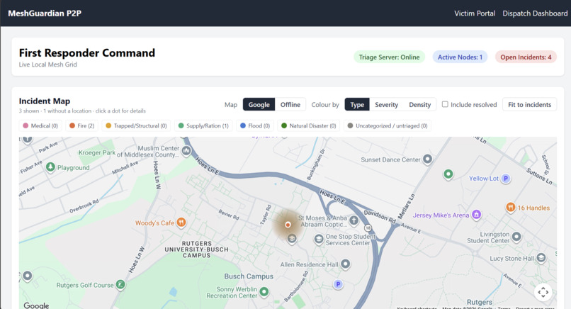Switch map to Offline view

pyautogui.click(x=290, y=105)
